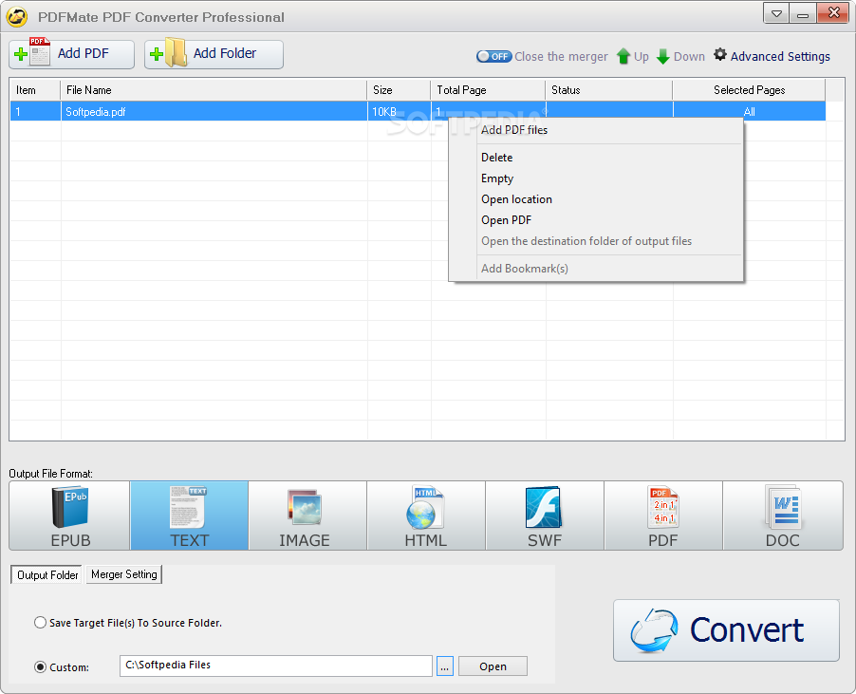Select the Softpedia.pdf file row
This screenshot has height=694, width=856.
(418, 112)
